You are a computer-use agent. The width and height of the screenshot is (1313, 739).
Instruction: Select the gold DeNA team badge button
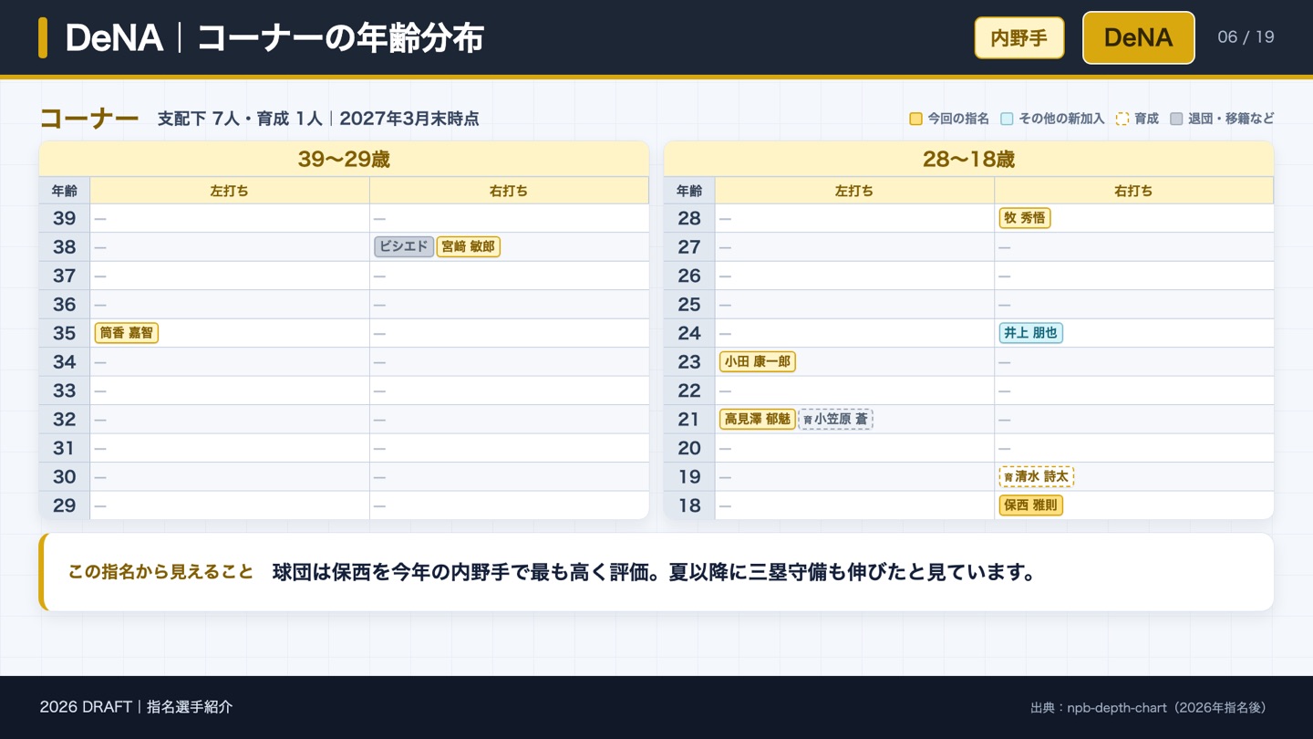click(x=1138, y=37)
